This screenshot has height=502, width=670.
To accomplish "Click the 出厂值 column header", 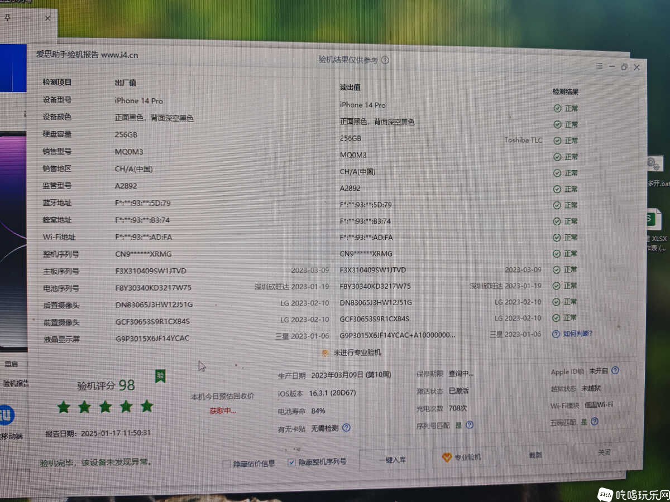I will [x=126, y=83].
